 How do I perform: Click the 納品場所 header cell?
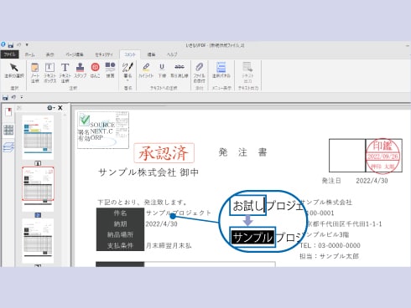120,234
